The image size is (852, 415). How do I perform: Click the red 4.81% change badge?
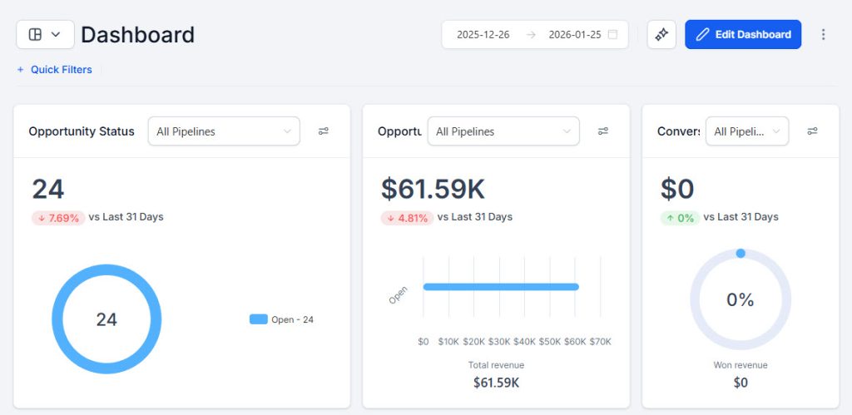coord(408,218)
